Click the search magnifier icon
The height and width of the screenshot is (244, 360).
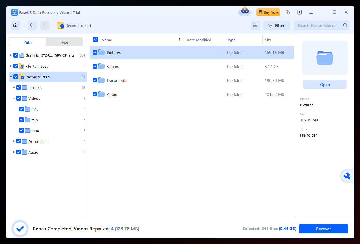(x=345, y=25)
